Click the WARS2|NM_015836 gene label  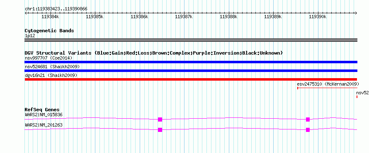44,115
